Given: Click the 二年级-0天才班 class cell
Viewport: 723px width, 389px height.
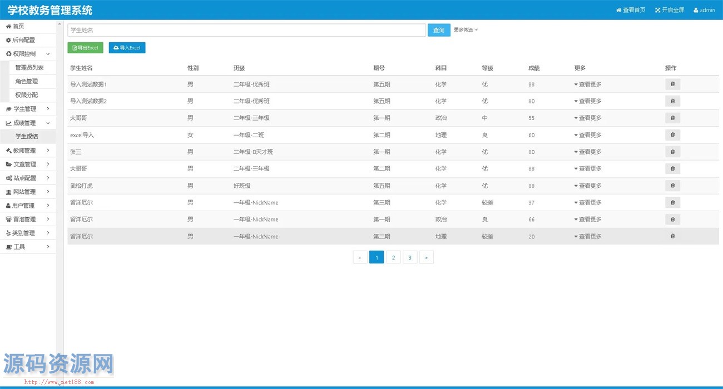Looking at the screenshot, I should pos(254,152).
